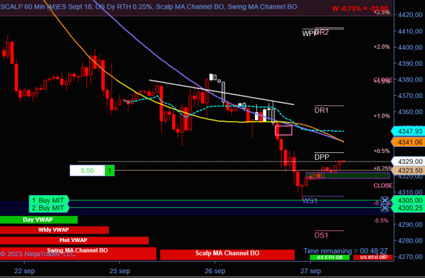Click the Scalp MA Channel BO bar
This screenshot has width=425, height=278.
[227, 254]
